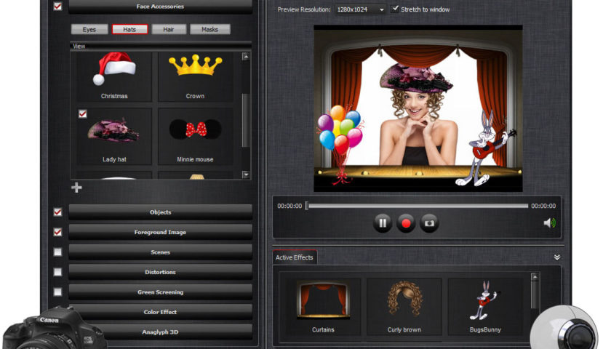Expand the Distortions section
Screen dimensions: 611x349
161,272
